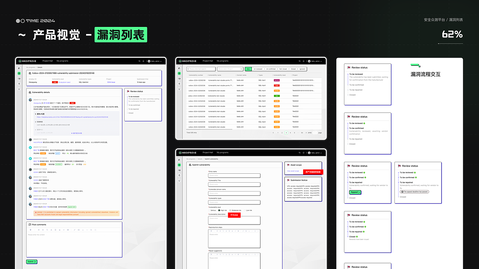Click the table row with the serious badge
Screen dimensions: 479x269
click(x=254, y=80)
